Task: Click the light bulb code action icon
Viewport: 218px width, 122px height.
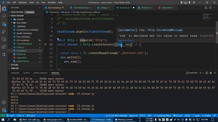Action: pyautogui.click(x=58, y=39)
